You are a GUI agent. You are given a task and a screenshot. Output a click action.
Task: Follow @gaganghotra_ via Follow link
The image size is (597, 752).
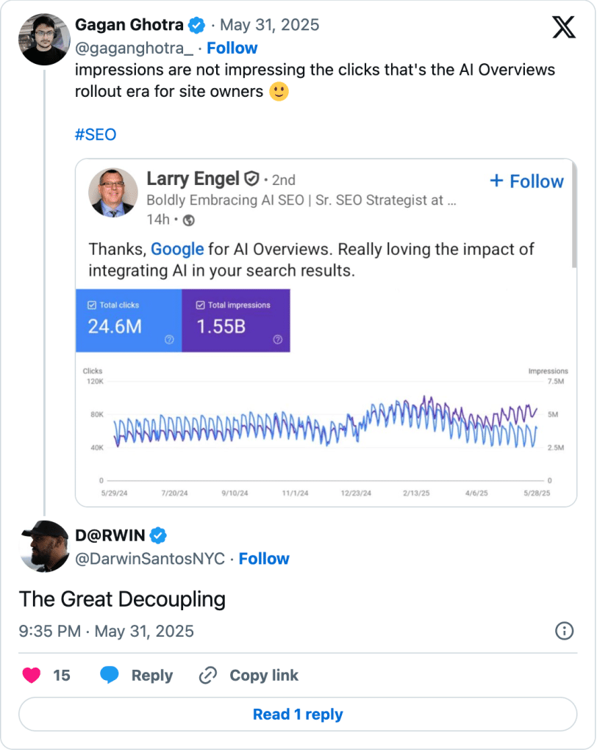tap(232, 48)
